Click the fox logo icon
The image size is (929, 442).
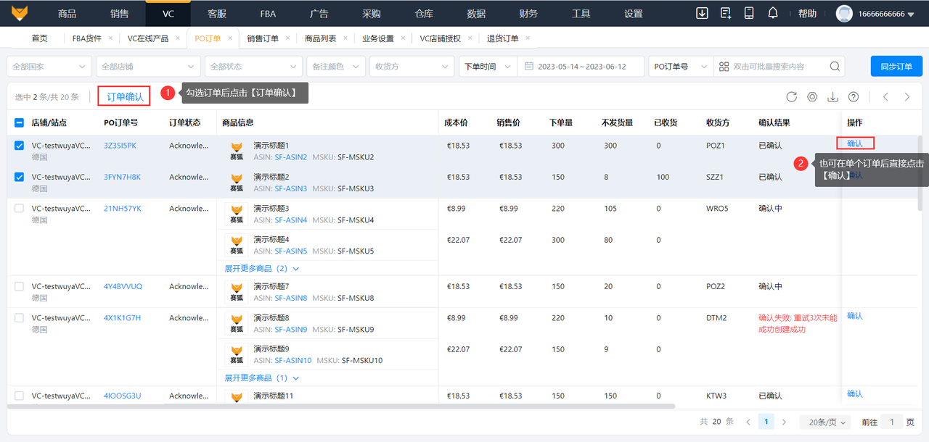click(20, 13)
